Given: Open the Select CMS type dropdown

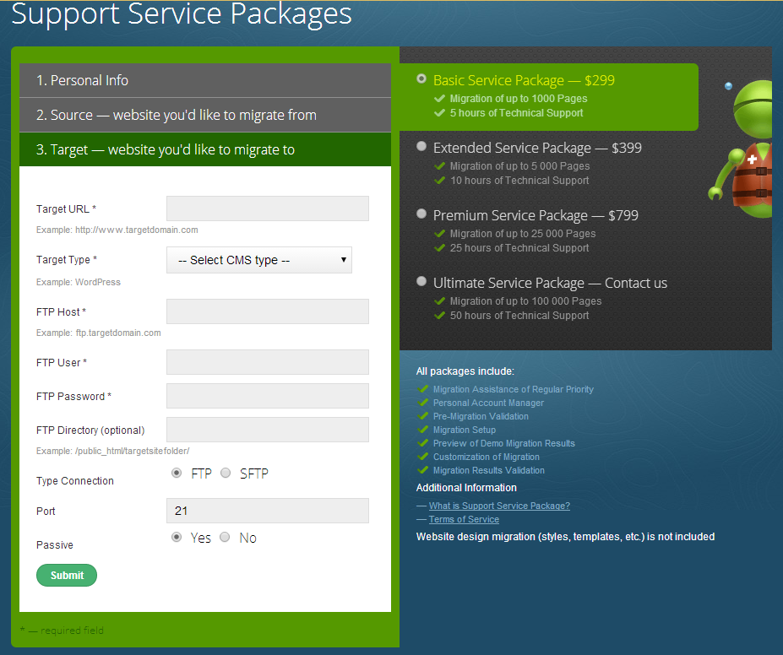Looking at the screenshot, I should (259, 260).
